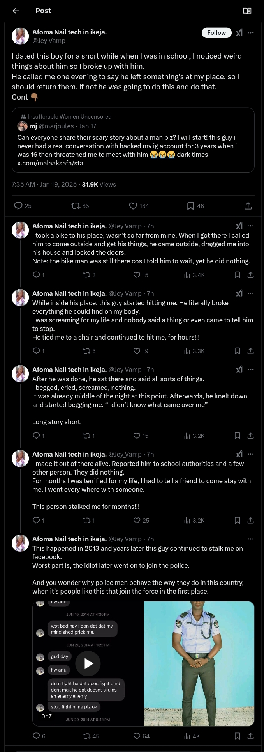The image size is (264, 752).
Task: Open more options on the 'I took a bike' reply
Action: [x=251, y=226]
